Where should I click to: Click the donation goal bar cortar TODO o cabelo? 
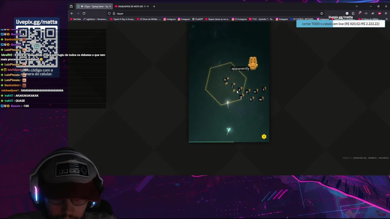(341, 24)
